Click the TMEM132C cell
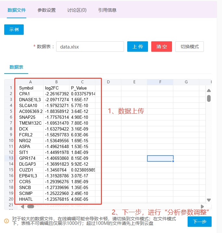The height and width of the screenshot is (233, 222). point(31,123)
